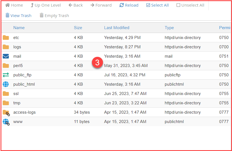The image size is (232, 151).
Task: Select the logs folder row name
Action: click(17, 47)
